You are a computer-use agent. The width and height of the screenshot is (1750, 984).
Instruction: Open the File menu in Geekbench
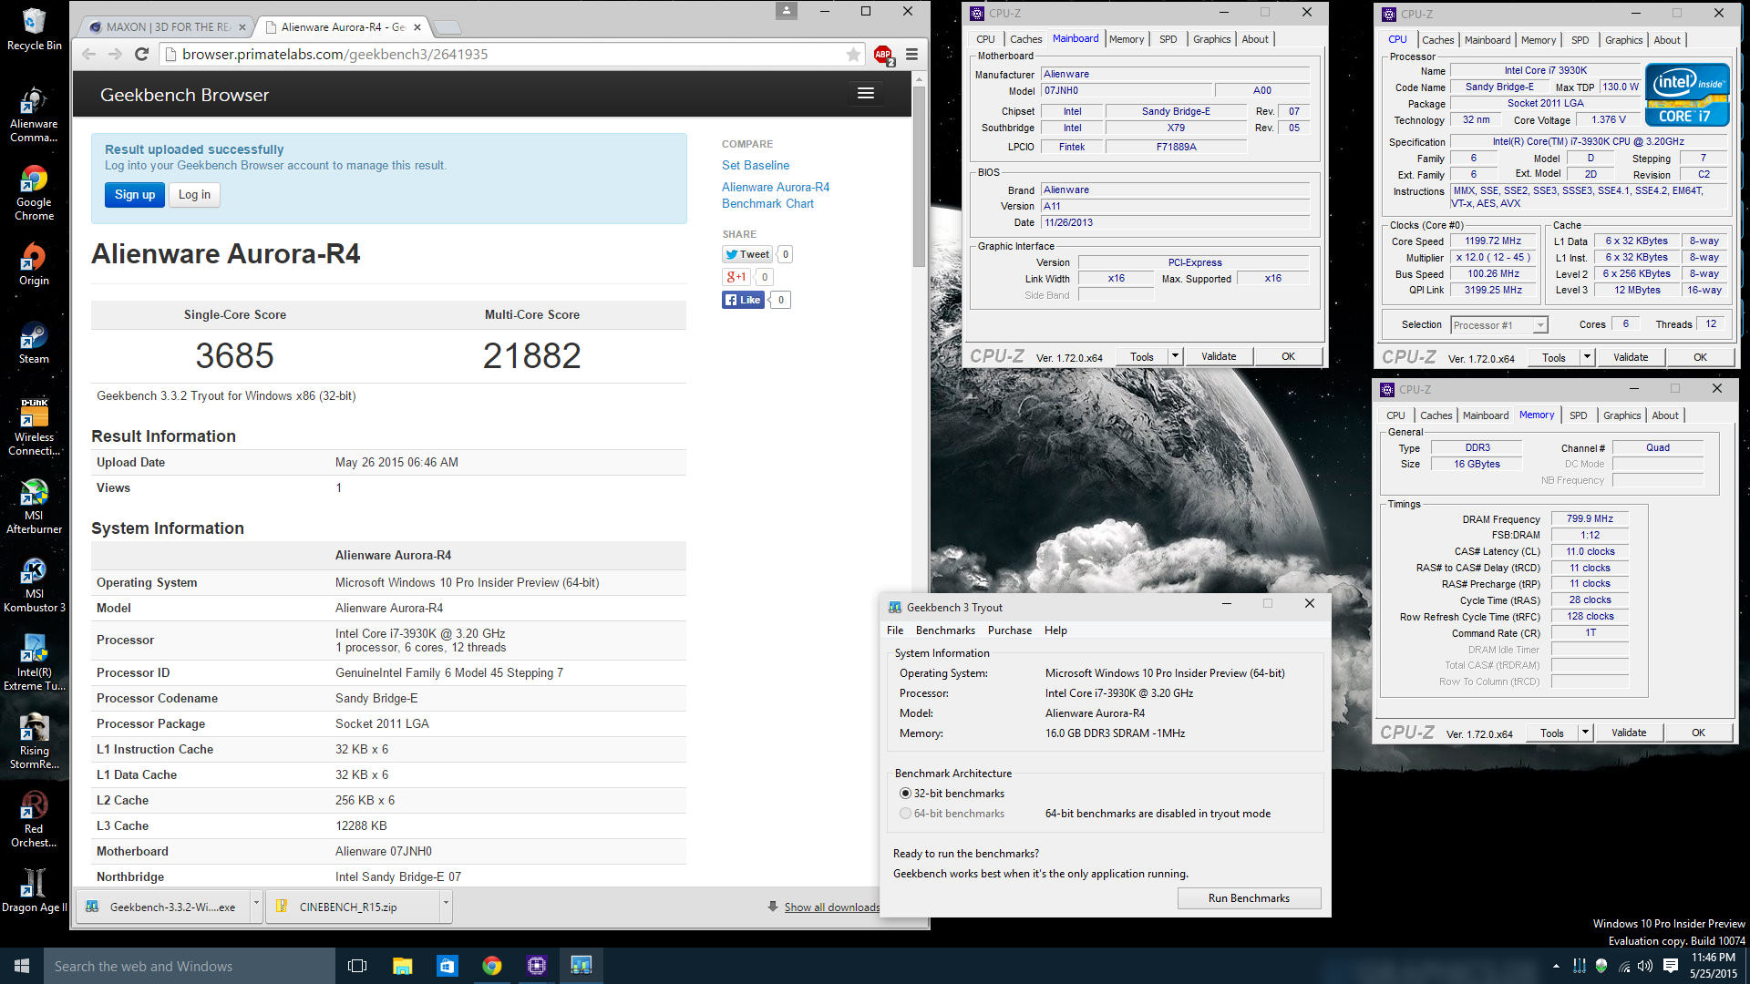pyautogui.click(x=895, y=630)
